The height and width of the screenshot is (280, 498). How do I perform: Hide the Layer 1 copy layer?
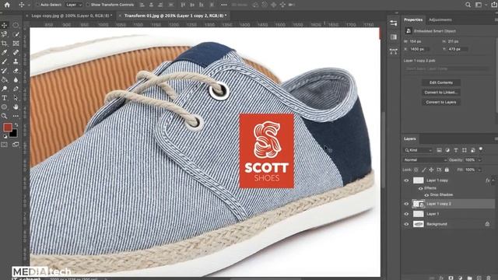point(406,180)
